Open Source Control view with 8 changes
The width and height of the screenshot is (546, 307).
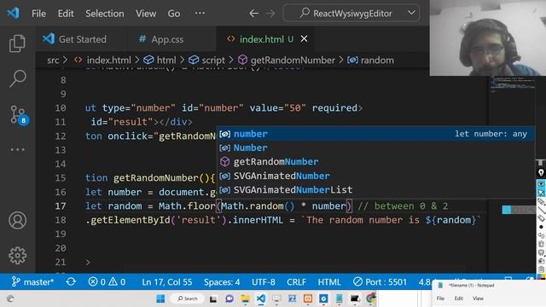click(x=18, y=114)
